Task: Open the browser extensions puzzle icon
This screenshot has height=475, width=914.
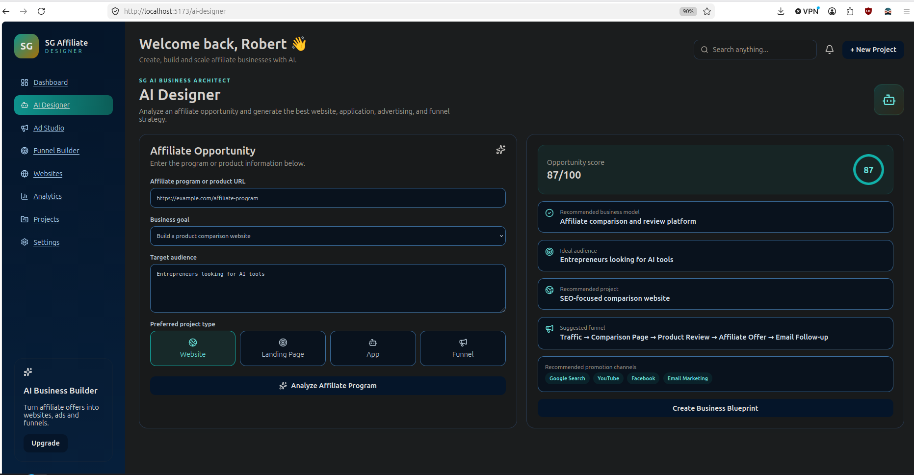Action: (850, 11)
